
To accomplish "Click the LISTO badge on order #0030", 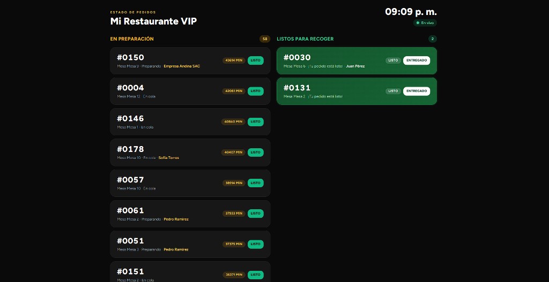I will click(x=393, y=60).
